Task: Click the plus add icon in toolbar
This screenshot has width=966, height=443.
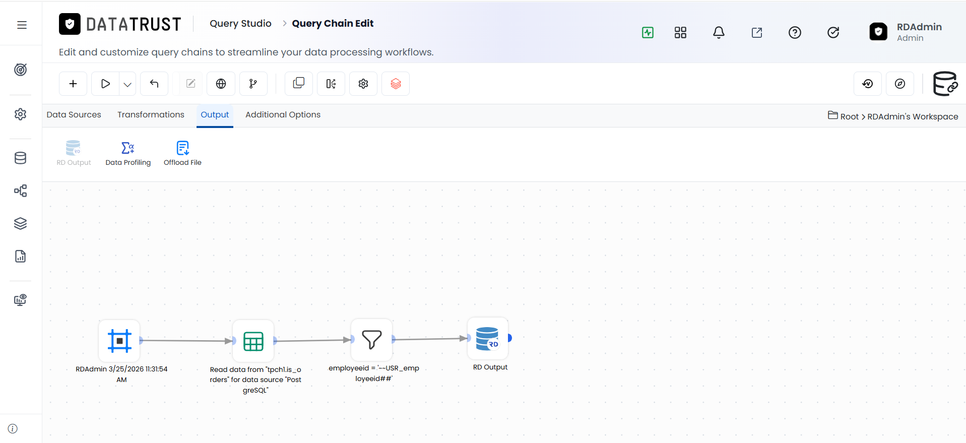Action: tap(73, 84)
